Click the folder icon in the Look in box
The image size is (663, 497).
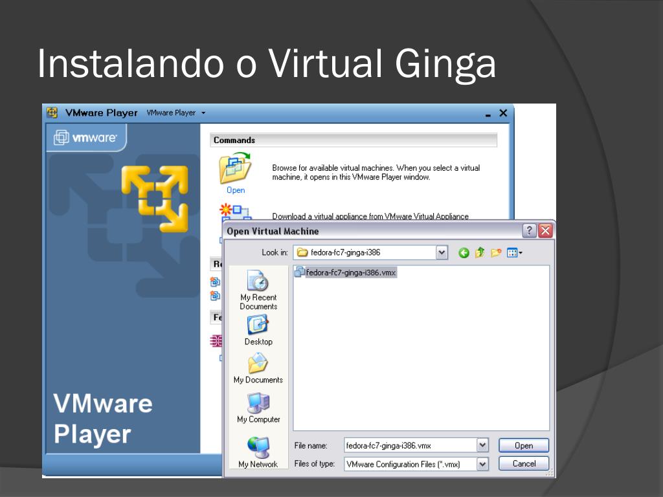[302, 253]
